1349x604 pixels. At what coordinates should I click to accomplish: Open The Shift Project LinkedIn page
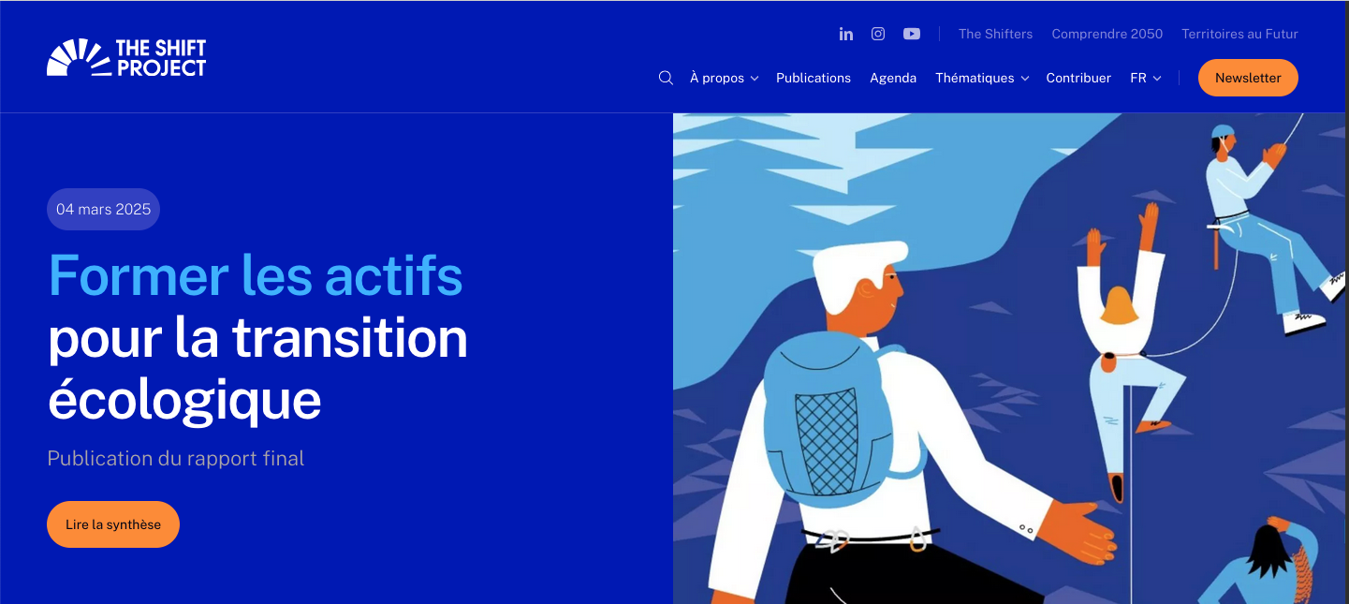click(846, 34)
